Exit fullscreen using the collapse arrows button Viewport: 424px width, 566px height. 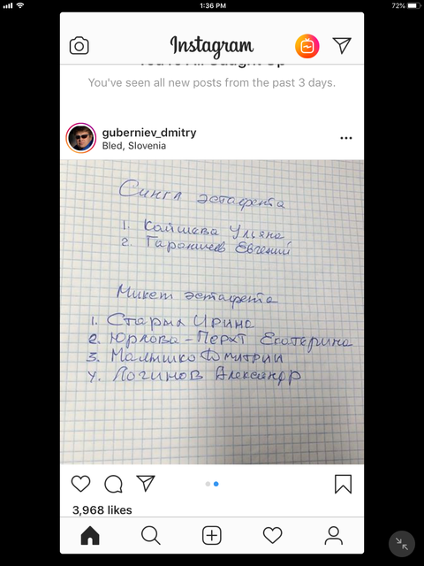coord(402,544)
